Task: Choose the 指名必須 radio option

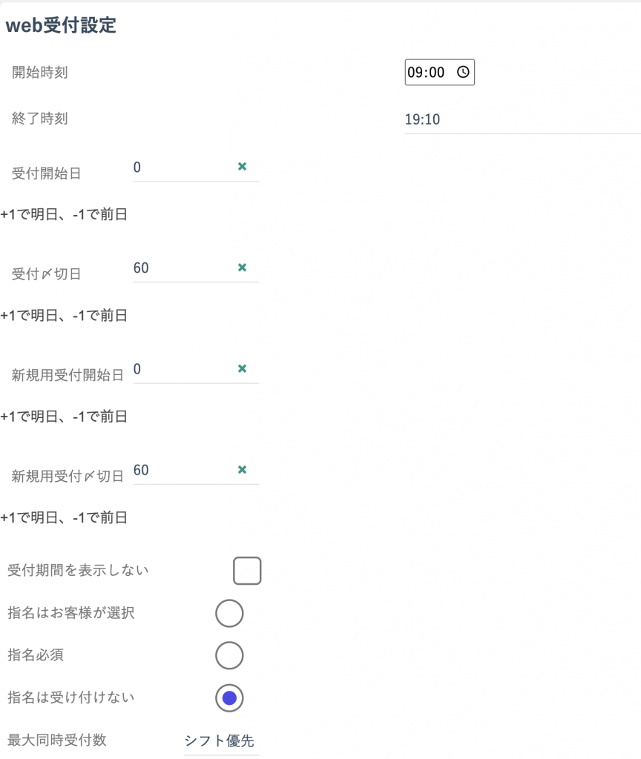Action: pos(229,655)
